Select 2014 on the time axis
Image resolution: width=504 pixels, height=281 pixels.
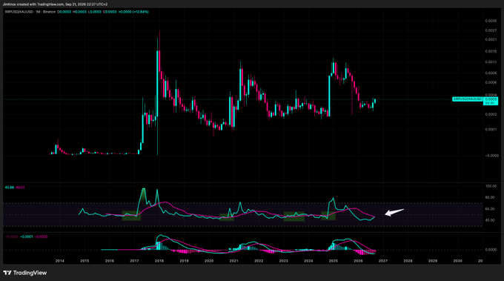click(60, 261)
